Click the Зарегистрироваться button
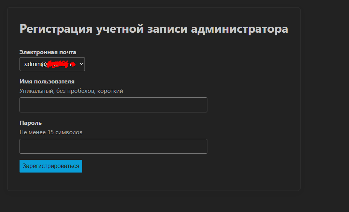Screen dimensions: 349x212 [x=51, y=166]
